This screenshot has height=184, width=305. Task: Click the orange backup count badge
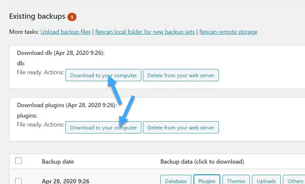click(72, 16)
